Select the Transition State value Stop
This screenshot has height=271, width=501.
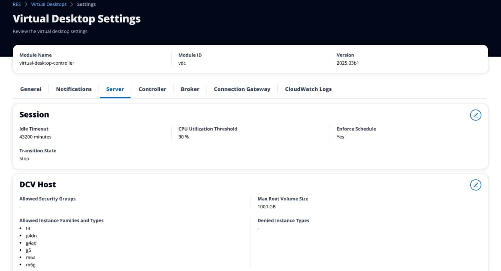click(24, 159)
